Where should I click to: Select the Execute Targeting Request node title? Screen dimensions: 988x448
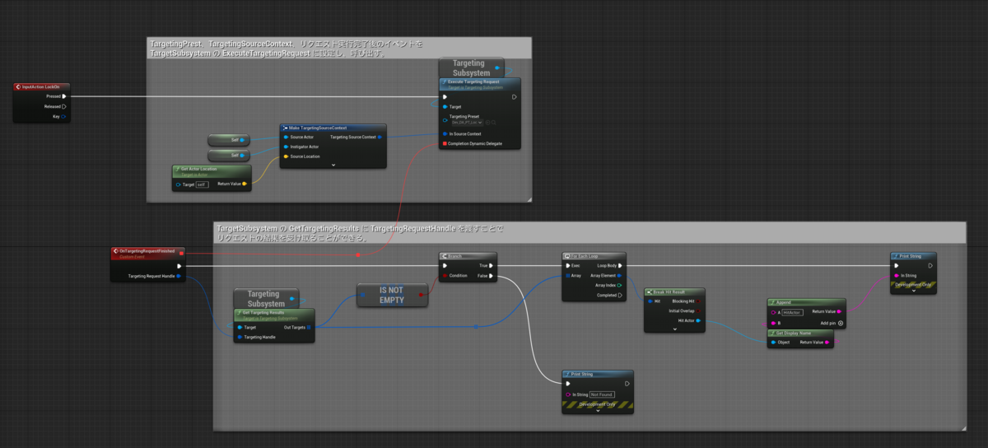pyautogui.click(x=473, y=82)
